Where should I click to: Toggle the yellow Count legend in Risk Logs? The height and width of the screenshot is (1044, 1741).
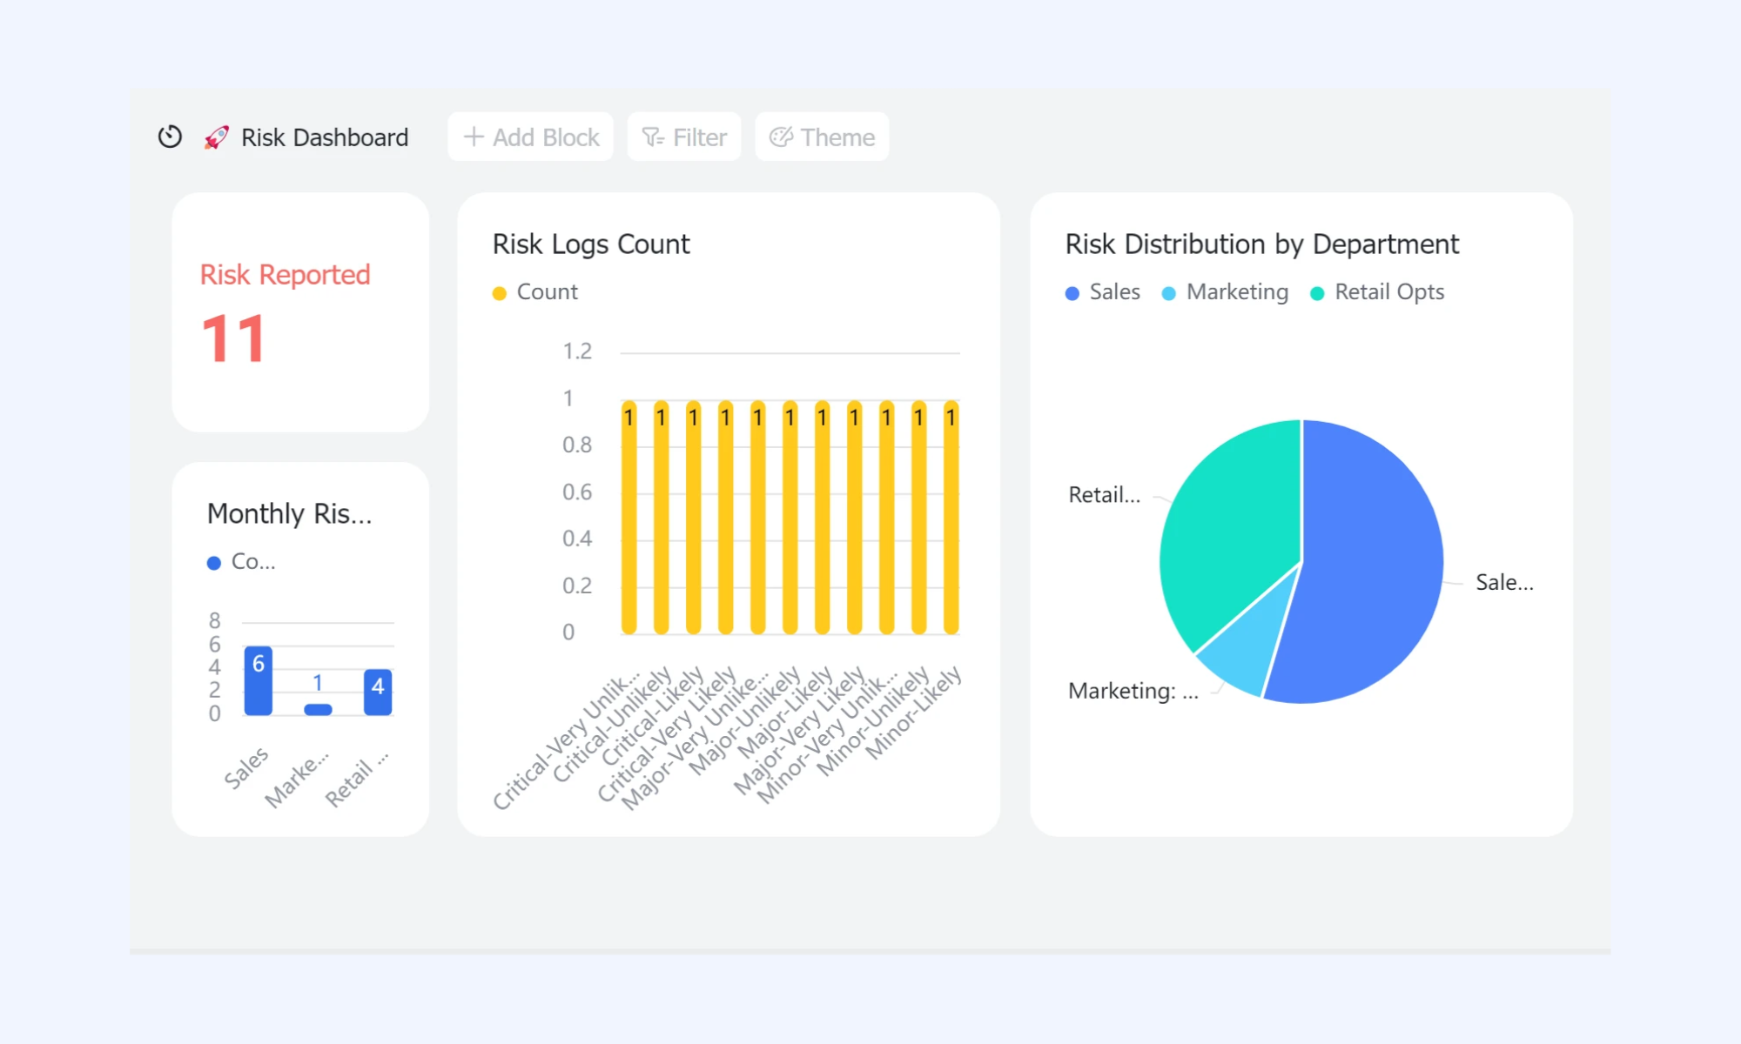pos(534,292)
